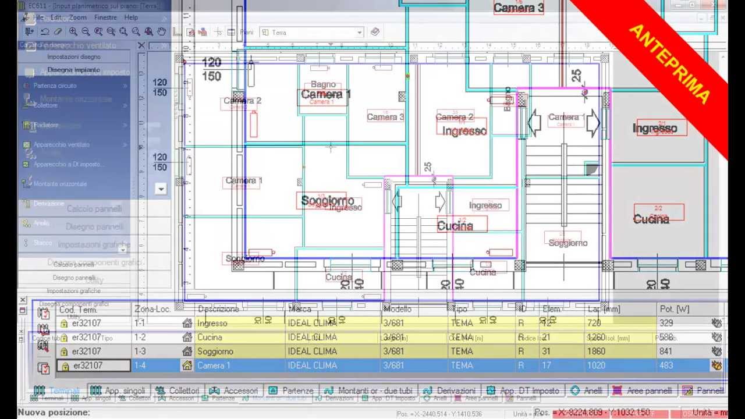Switch to the Collettori tab
745x419 pixels.
pyautogui.click(x=178, y=390)
